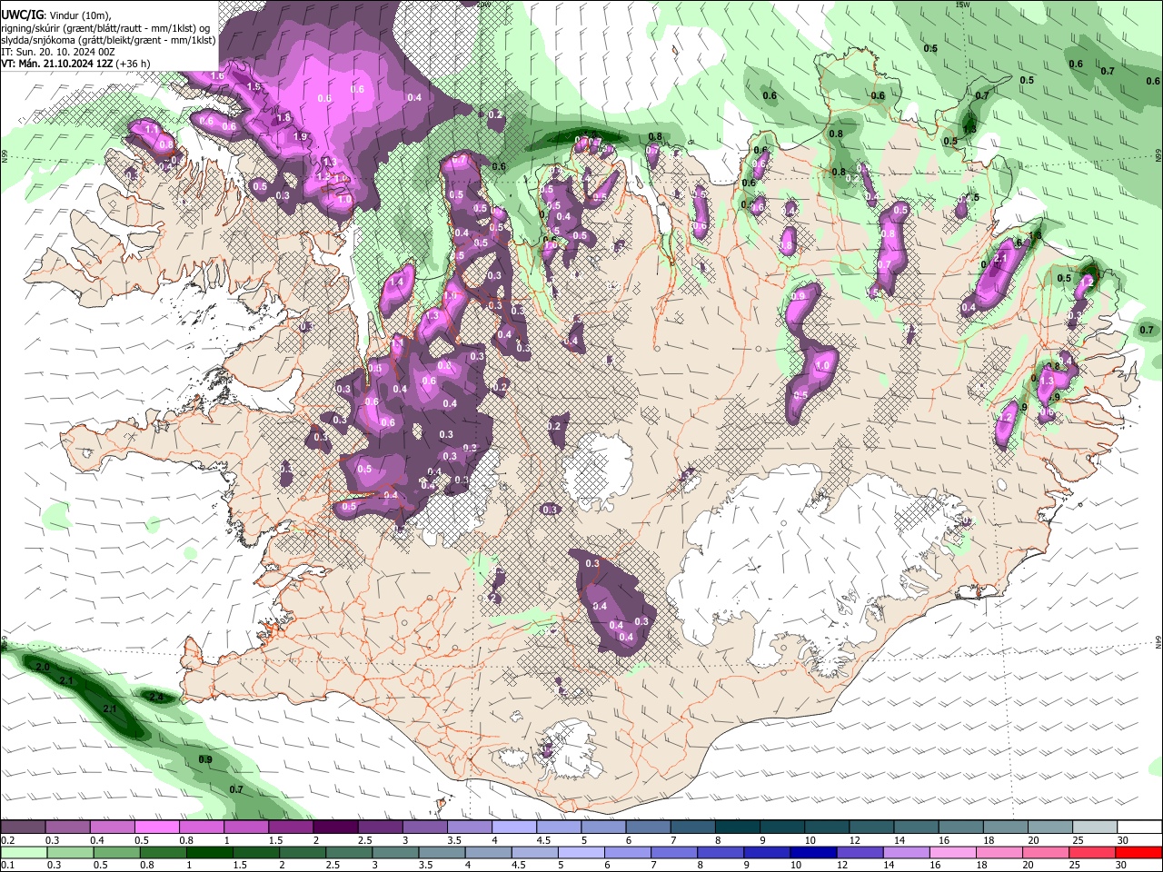Select the pale green 0.1 rain legend swatch
This screenshot has height=872, width=1163.
coord(24,853)
